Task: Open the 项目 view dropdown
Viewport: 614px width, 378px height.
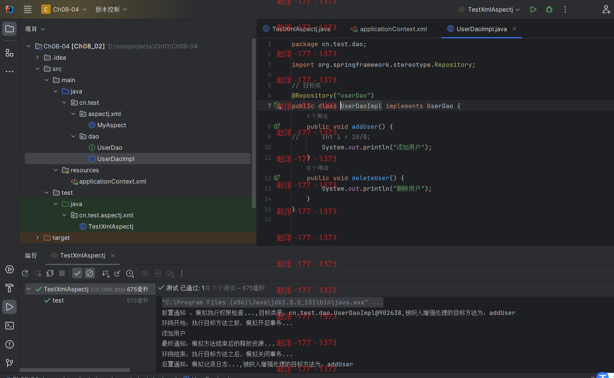Action: (35, 29)
